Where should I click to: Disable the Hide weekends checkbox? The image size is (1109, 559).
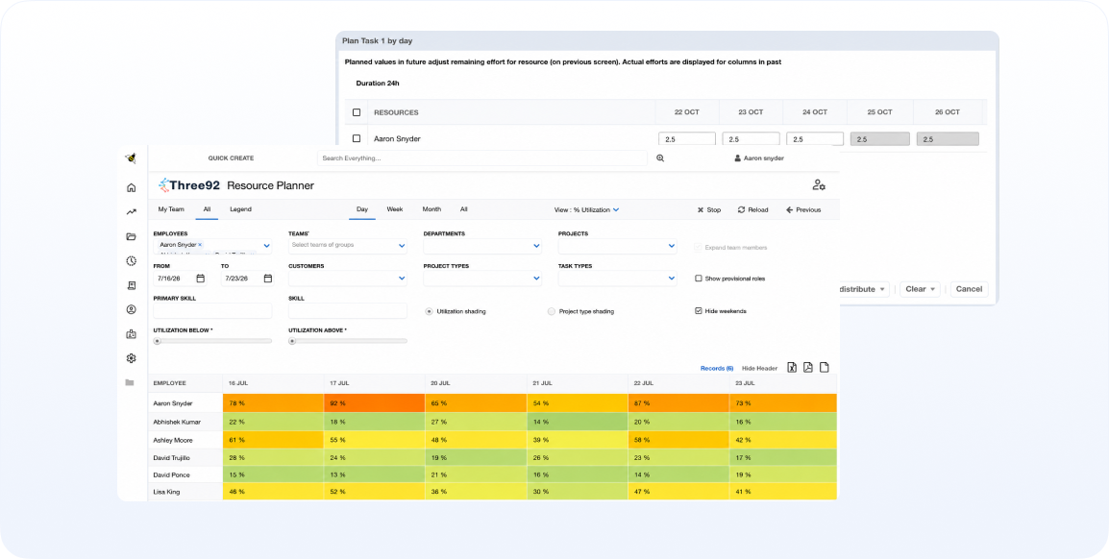pos(699,311)
